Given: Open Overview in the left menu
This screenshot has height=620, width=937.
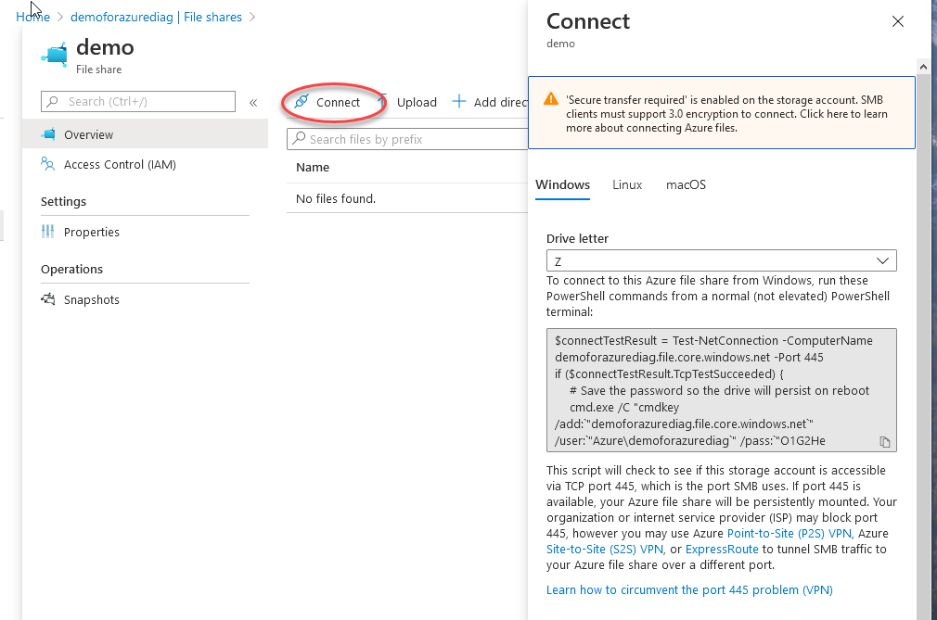Looking at the screenshot, I should click(x=146, y=134).
